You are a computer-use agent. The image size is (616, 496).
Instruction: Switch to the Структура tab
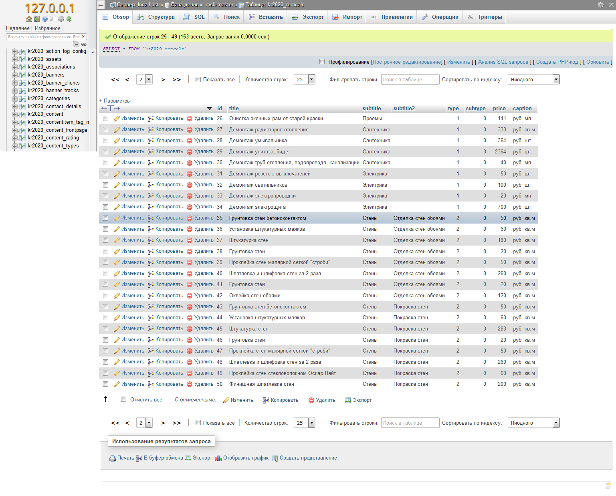tap(156, 17)
